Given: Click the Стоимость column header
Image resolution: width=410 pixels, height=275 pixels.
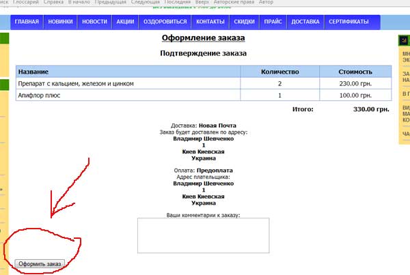Looking at the screenshot, I should click(x=355, y=72).
